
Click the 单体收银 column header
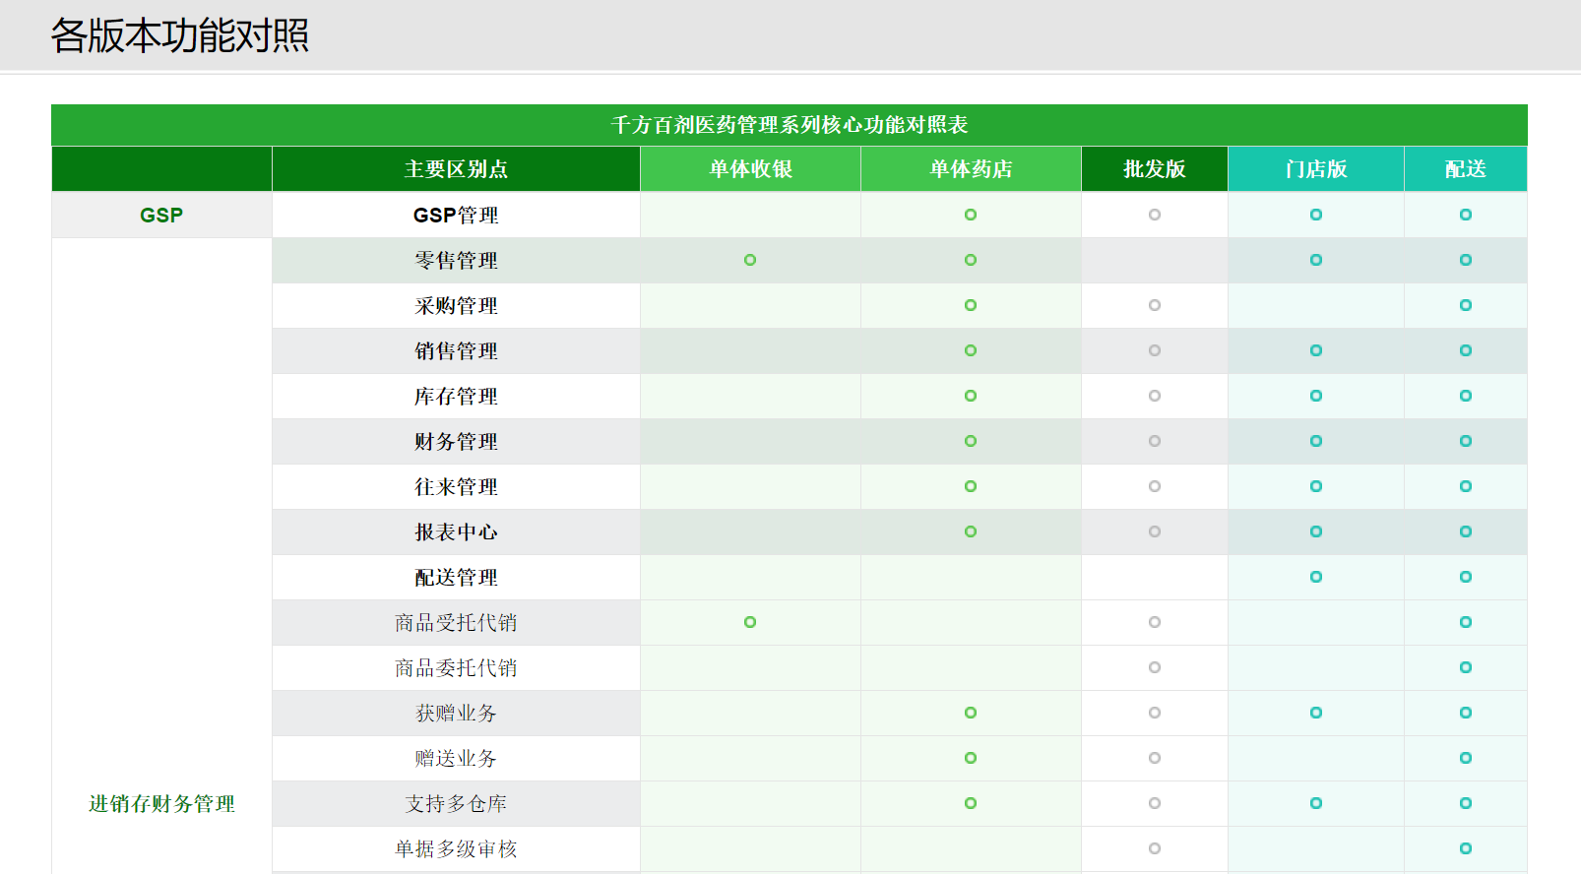pyautogui.click(x=750, y=169)
